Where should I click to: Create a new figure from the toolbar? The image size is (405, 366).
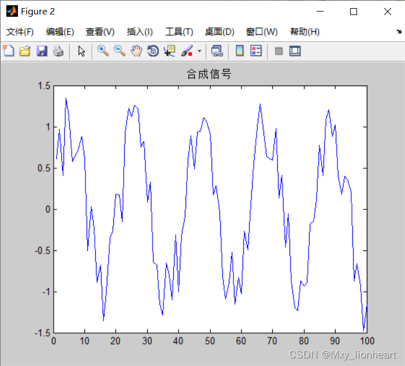[x=9, y=51]
